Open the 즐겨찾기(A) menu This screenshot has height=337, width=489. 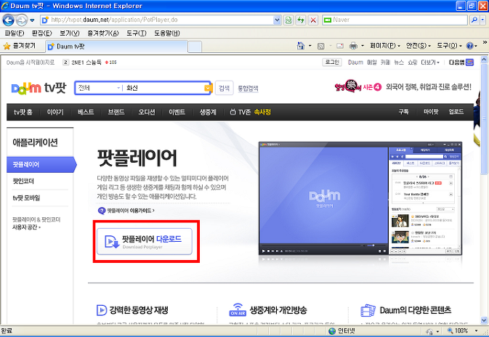point(103,33)
